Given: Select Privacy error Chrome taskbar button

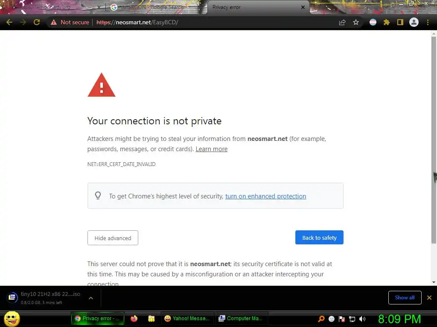Looking at the screenshot, I should 98,318.
